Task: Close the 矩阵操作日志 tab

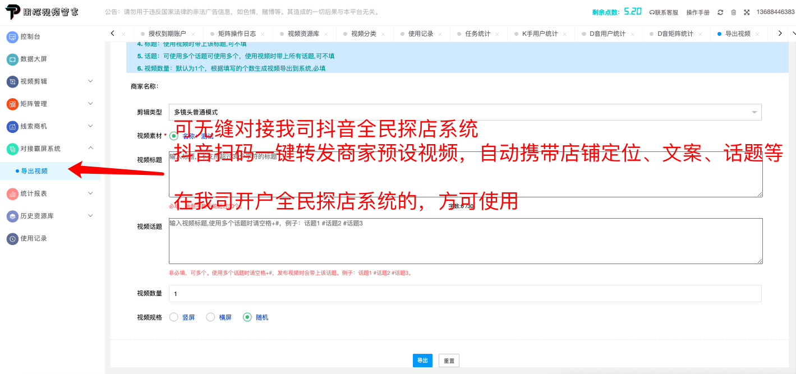Action: click(x=263, y=34)
